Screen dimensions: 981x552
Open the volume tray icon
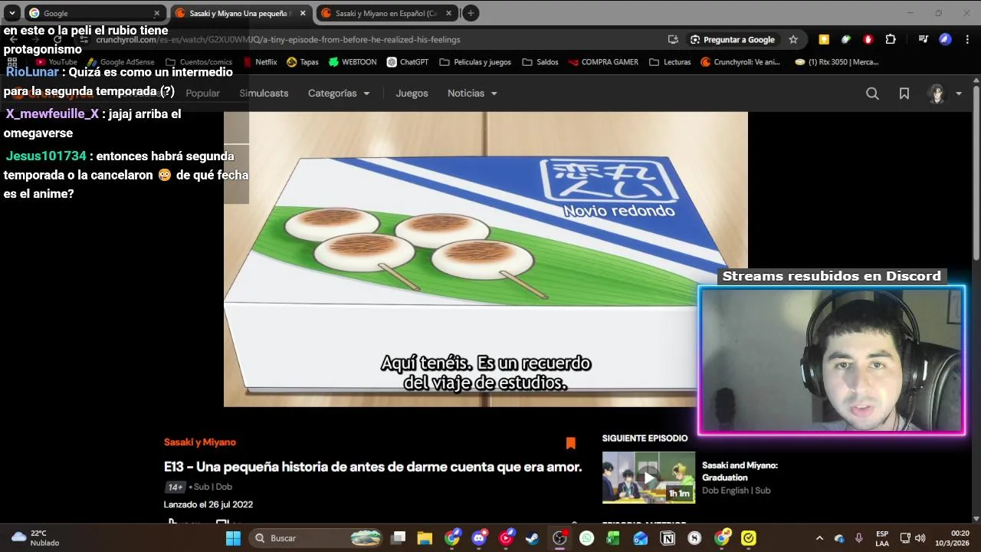click(920, 538)
